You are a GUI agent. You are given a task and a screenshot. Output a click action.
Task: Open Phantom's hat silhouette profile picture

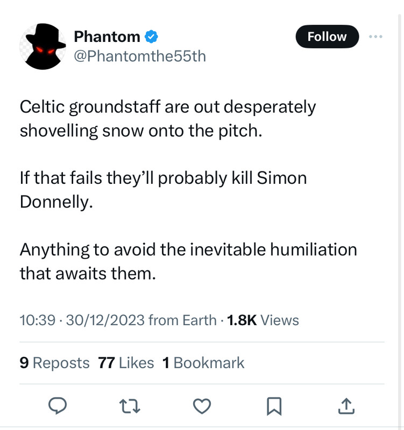(x=43, y=46)
